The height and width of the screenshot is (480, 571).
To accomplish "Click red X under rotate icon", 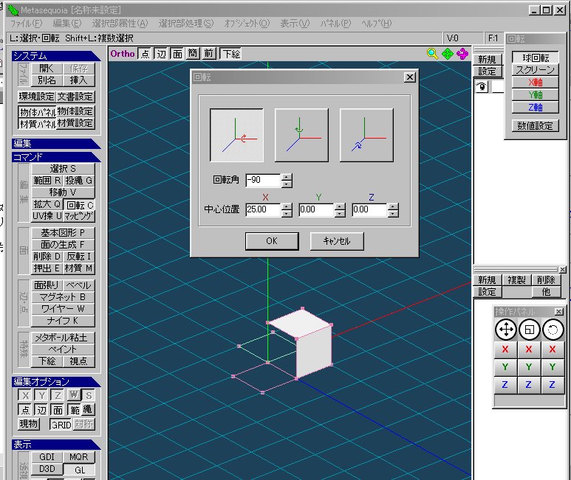I will [553, 349].
